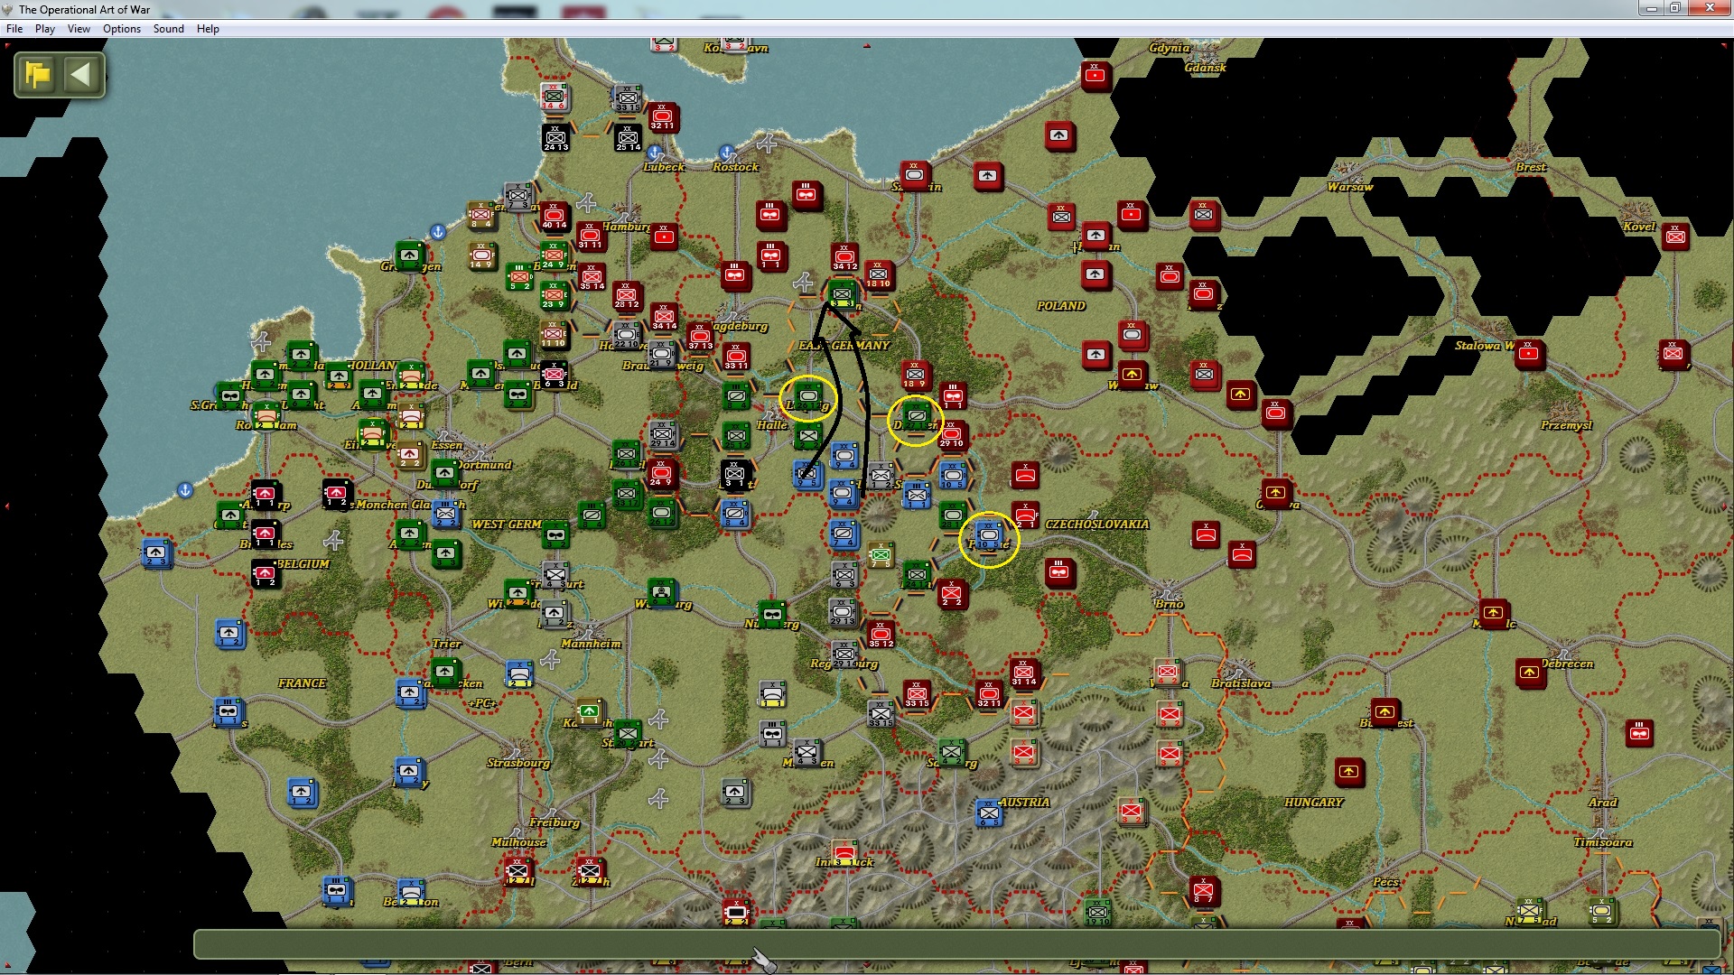This screenshot has width=1734, height=975.
Task: Select the red infantry unit 33 15
Action: tap(917, 694)
